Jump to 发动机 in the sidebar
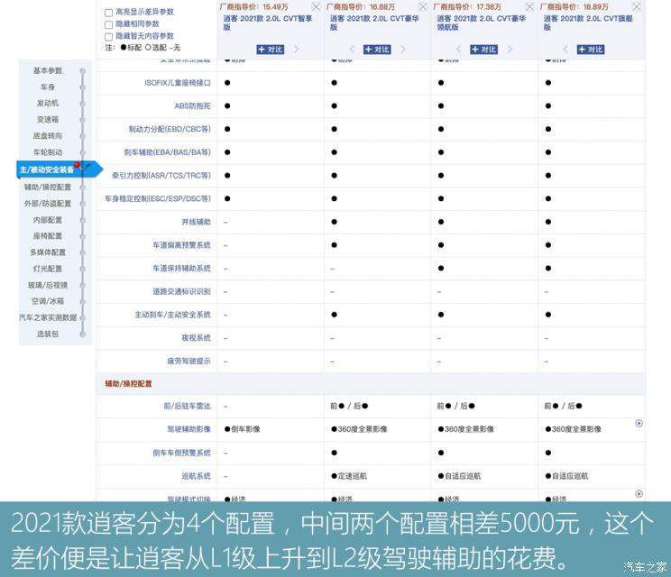Screen dimensions: 671x577 coord(48,103)
